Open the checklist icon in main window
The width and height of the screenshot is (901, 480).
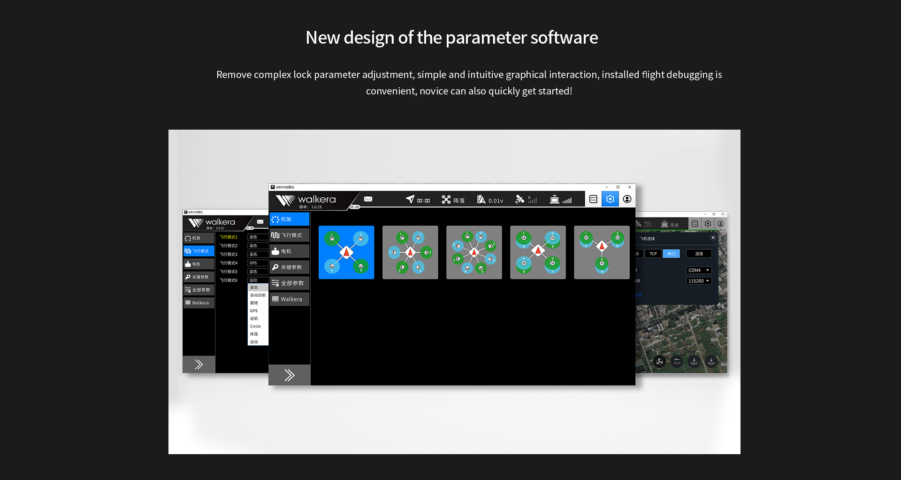click(x=593, y=199)
